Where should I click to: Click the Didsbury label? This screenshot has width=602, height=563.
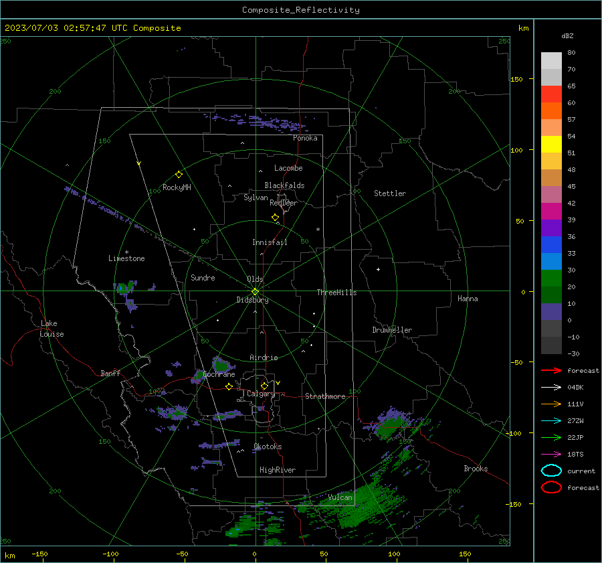pyautogui.click(x=252, y=300)
